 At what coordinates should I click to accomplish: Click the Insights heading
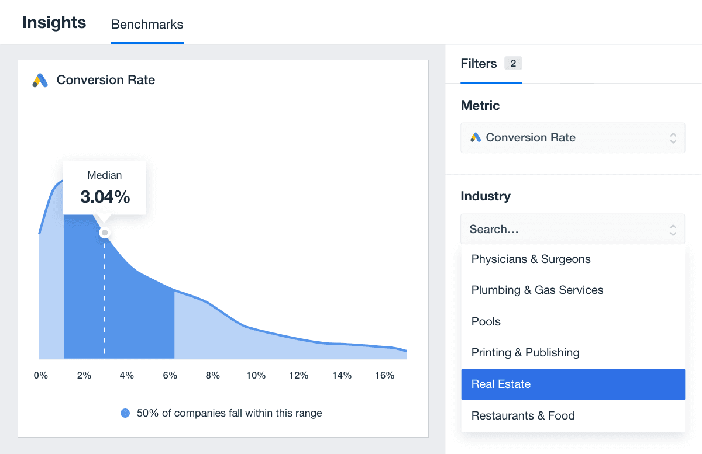54,23
